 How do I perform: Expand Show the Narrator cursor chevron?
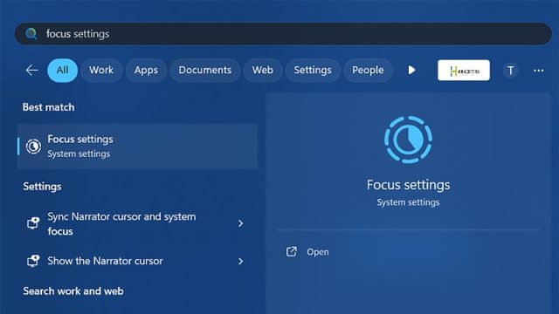tap(241, 262)
